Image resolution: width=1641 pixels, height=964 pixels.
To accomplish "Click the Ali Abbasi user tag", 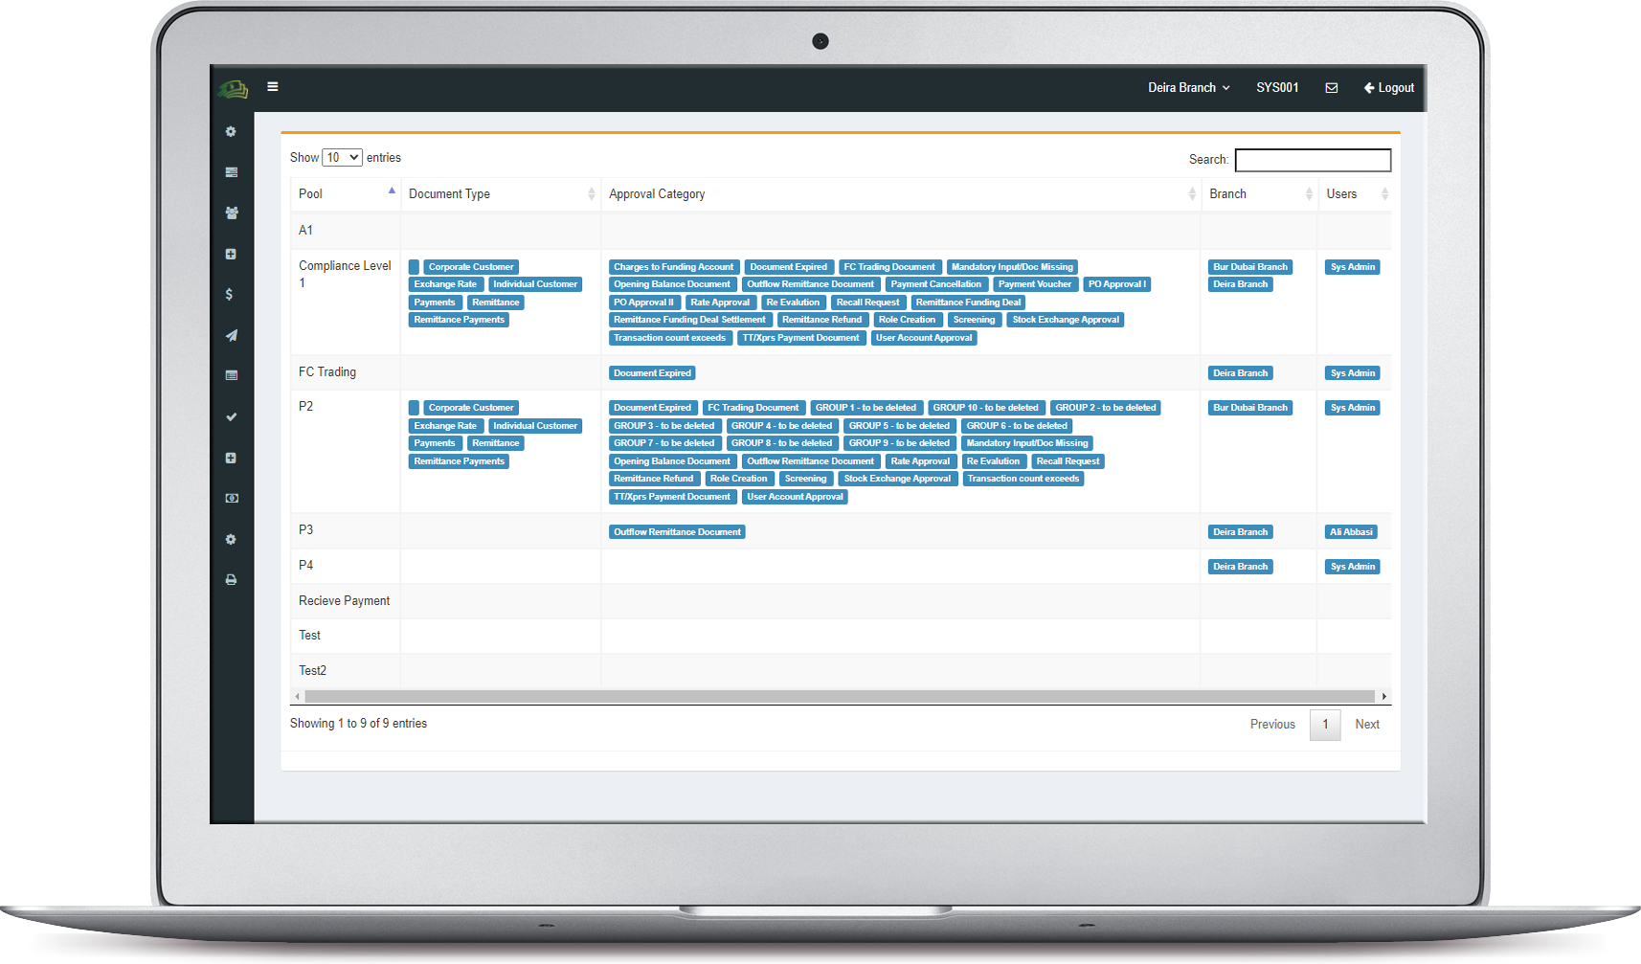I will click(1351, 532).
